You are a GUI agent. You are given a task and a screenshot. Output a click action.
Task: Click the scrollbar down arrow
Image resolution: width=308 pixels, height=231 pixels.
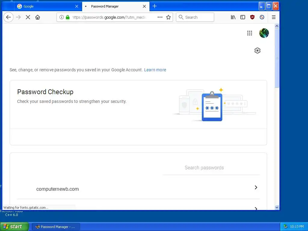click(277, 207)
